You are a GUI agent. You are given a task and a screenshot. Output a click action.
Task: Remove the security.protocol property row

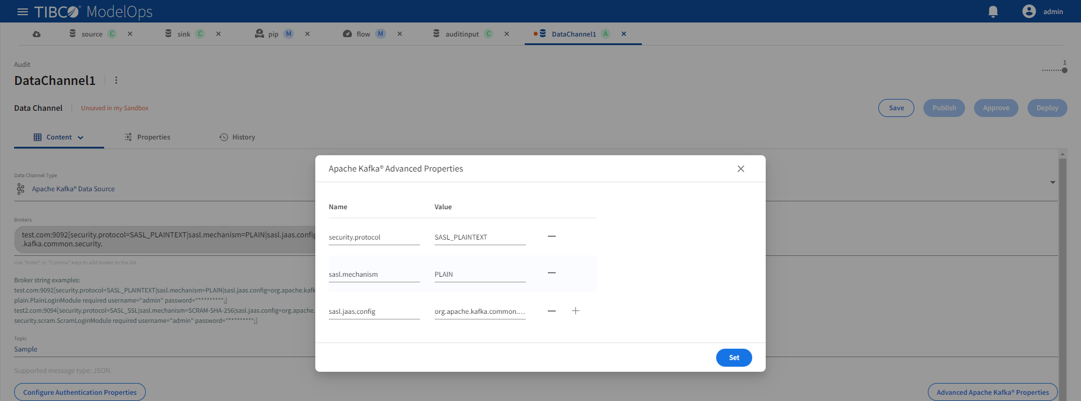[552, 236]
